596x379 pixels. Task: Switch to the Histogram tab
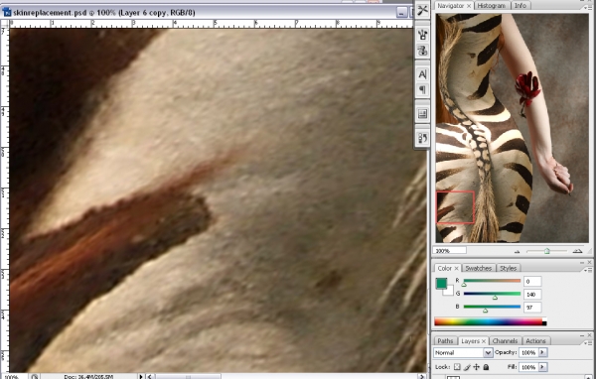click(491, 6)
